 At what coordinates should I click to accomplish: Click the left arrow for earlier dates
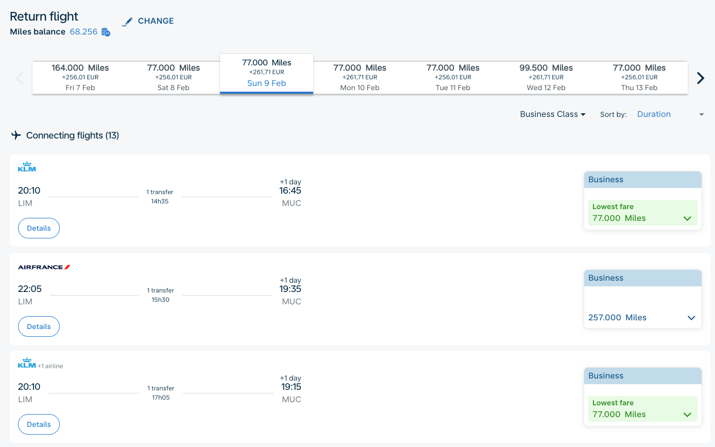click(19, 78)
